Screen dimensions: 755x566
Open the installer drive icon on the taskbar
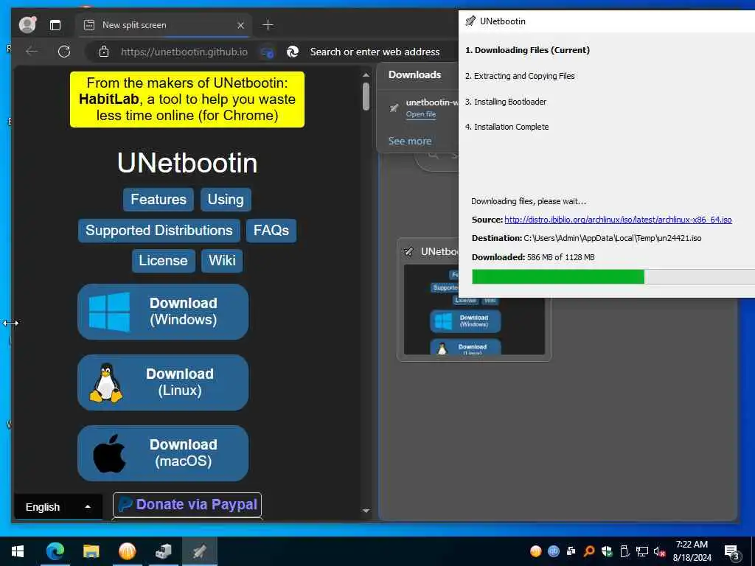(x=164, y=551)
